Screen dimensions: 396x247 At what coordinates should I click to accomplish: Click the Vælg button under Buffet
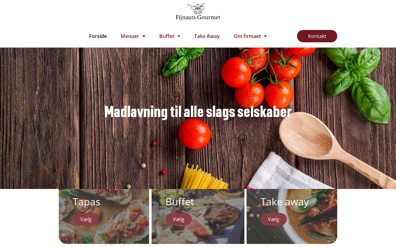(179, 219)
